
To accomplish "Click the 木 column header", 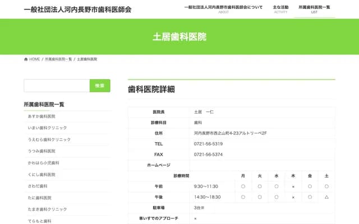I will point(293,176).
